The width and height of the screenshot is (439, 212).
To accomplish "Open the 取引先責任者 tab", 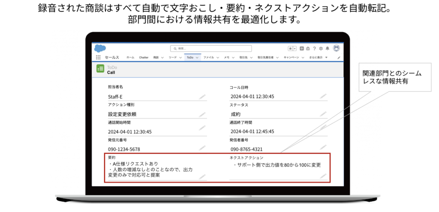I will [265, 57].
